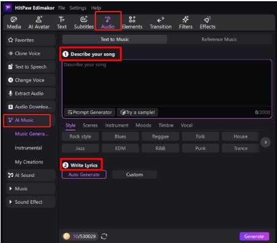Toggle the Punk style tag
The height and width of the screenshot is (243, 277).
click(201, 148)
